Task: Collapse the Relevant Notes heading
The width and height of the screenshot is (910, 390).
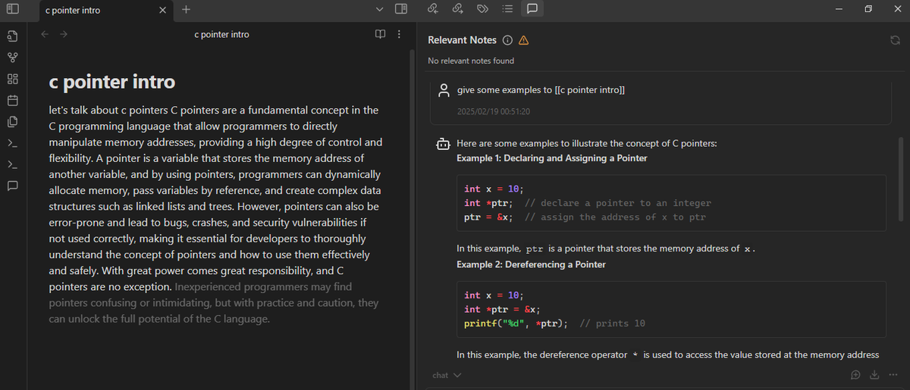Action: (x=462, y=40)
